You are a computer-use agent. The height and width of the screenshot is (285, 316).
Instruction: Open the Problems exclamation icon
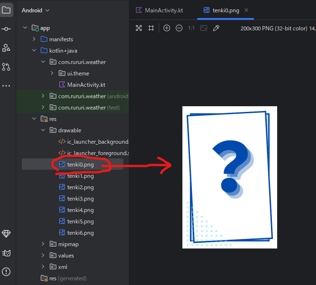[6, 272]
